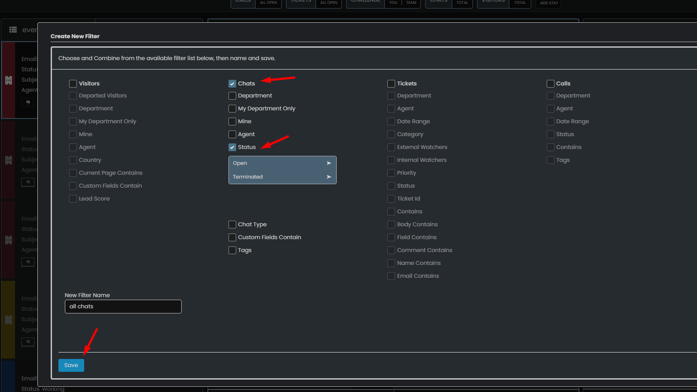This screenshot has width=697, height=392.
Task: Uncheck the Chats filter checkbox
Action: (232, 84)
